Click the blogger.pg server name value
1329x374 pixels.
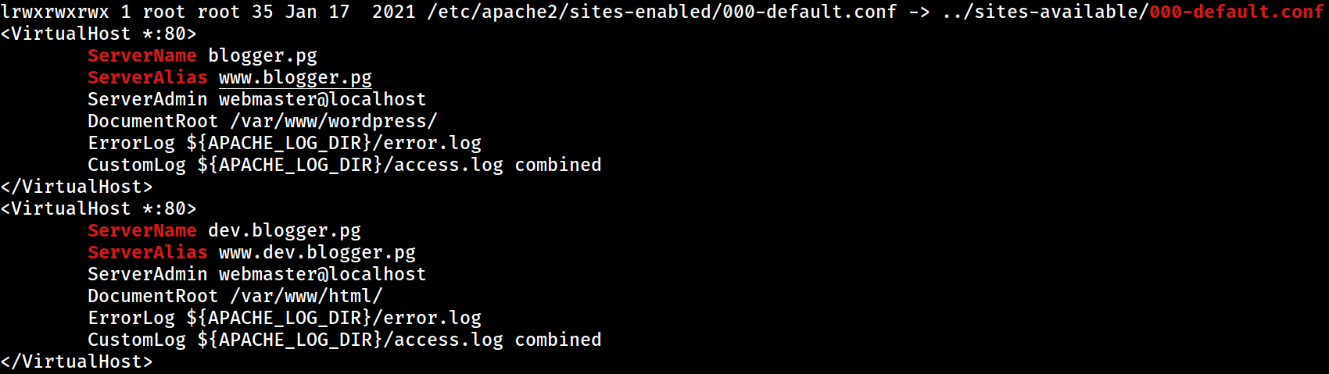coord(263,55)
